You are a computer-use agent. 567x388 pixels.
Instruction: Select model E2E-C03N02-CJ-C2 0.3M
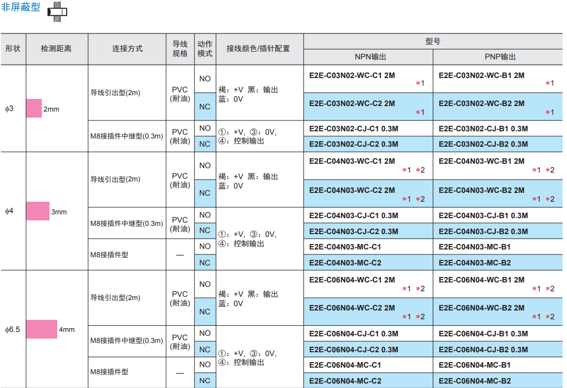[353, 145]
